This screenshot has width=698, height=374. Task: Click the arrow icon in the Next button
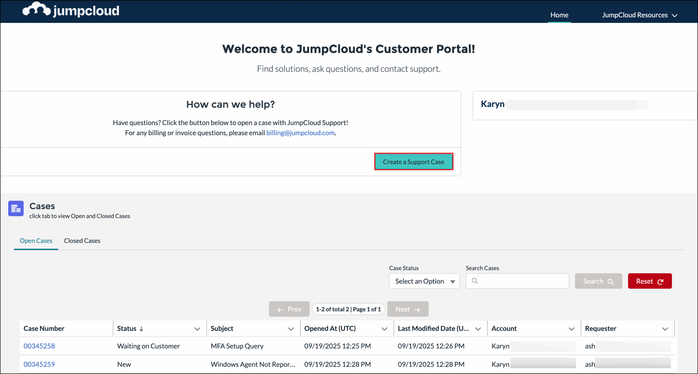tap(417, 309)
